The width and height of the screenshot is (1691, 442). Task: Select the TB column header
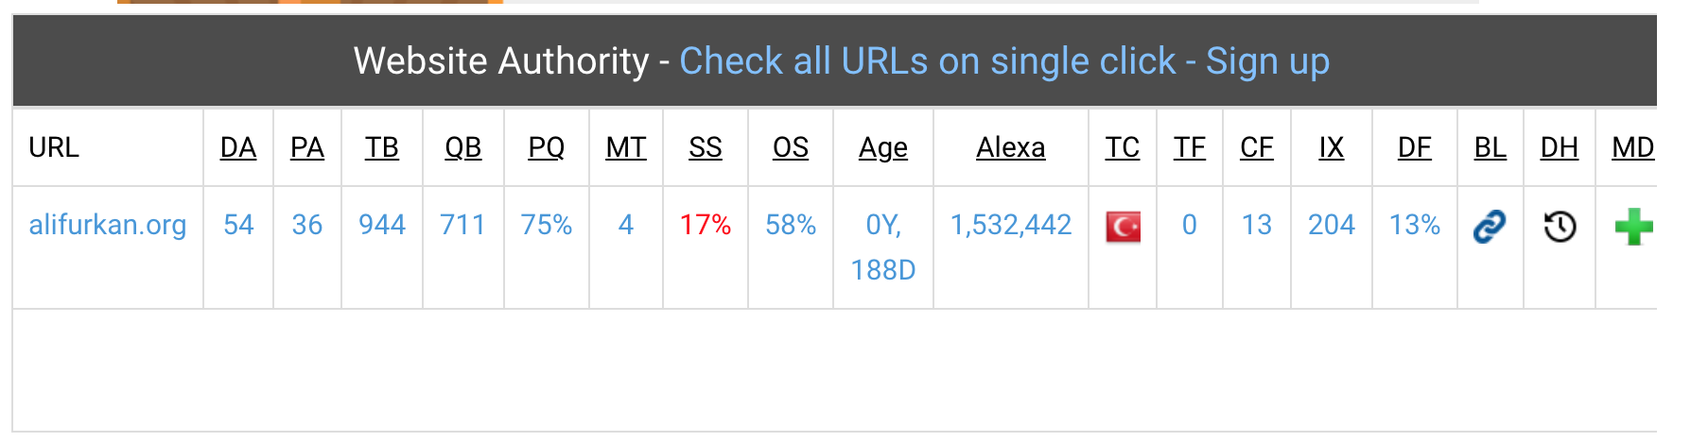pyautogui.click(x=382, y=147)
